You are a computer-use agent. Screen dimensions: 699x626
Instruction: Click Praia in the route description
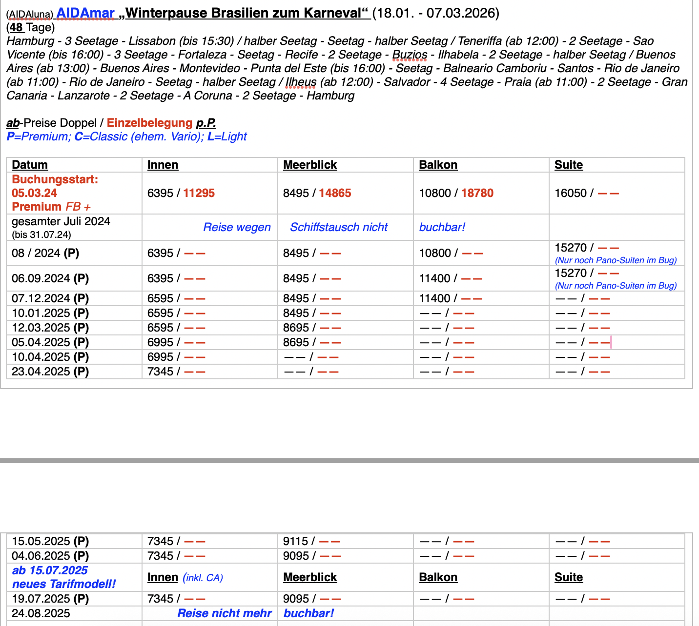click(x=518, y=82)
